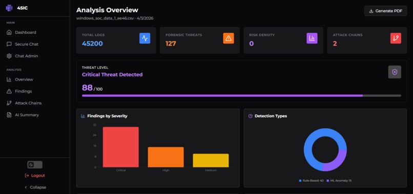Open the Findings page
The image size is (413, 194).
[x=35, y=91]
